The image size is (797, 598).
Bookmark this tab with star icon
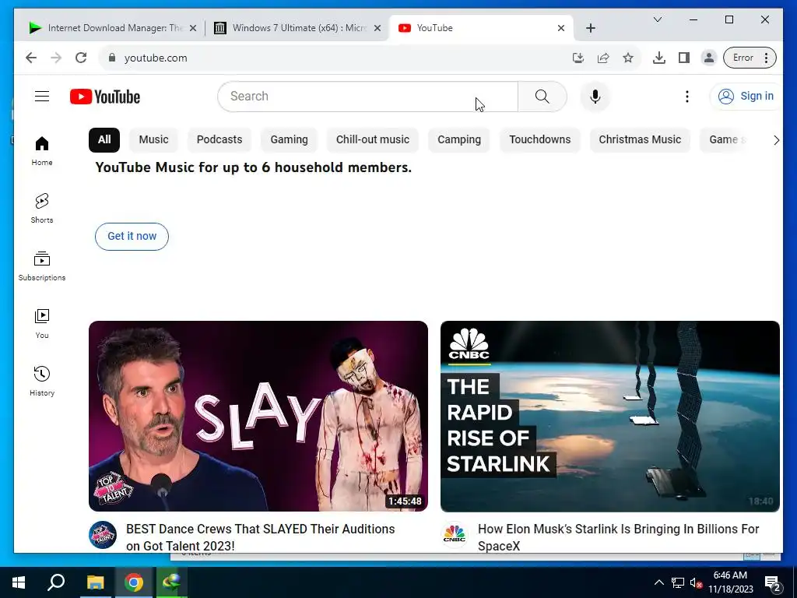(x=628, y=58)
